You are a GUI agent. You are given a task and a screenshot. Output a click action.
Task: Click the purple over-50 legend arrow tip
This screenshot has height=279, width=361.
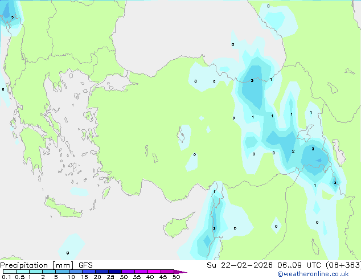tap(180, 272)
